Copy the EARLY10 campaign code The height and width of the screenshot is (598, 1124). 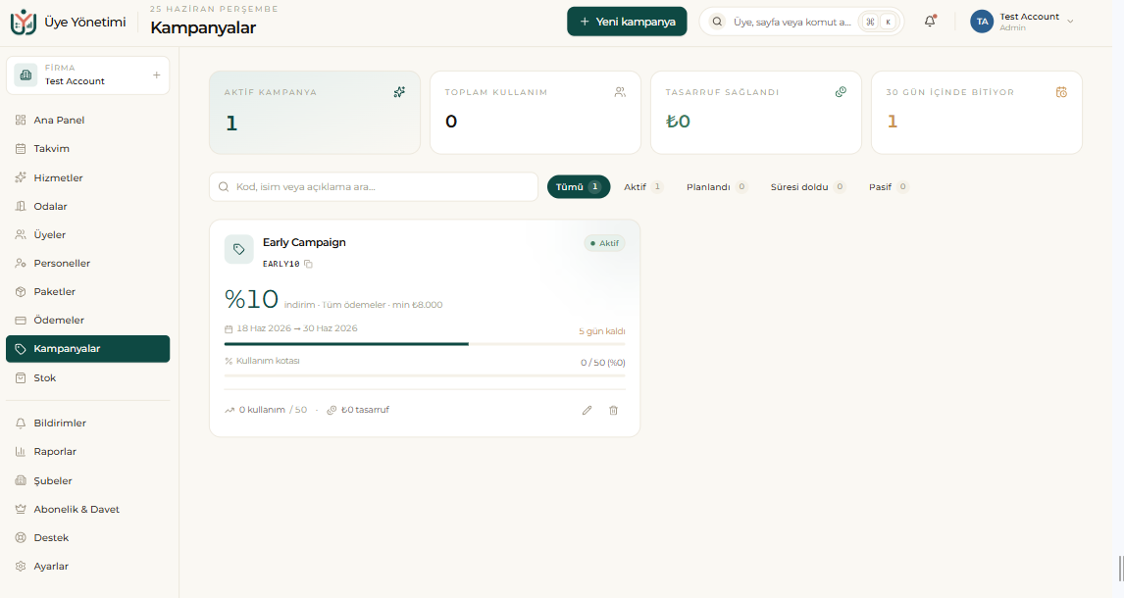point(308,265)
